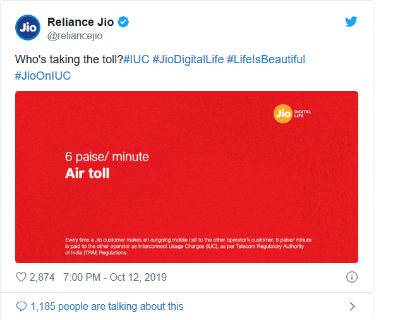Click the speech bubble reply icon

tap(21, 307)
